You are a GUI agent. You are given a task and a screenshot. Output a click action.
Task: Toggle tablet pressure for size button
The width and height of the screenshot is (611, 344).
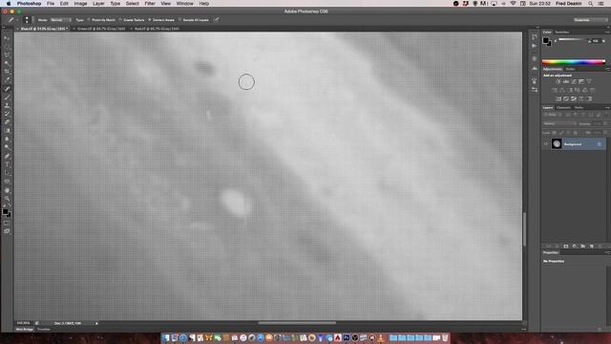click(x=217, y=20)
